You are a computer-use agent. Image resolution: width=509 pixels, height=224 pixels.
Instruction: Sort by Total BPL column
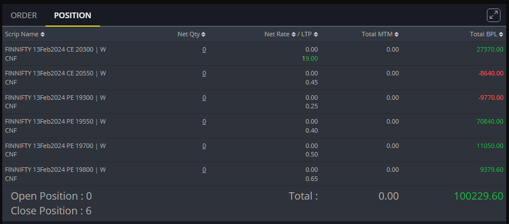[x=501, y=34]
